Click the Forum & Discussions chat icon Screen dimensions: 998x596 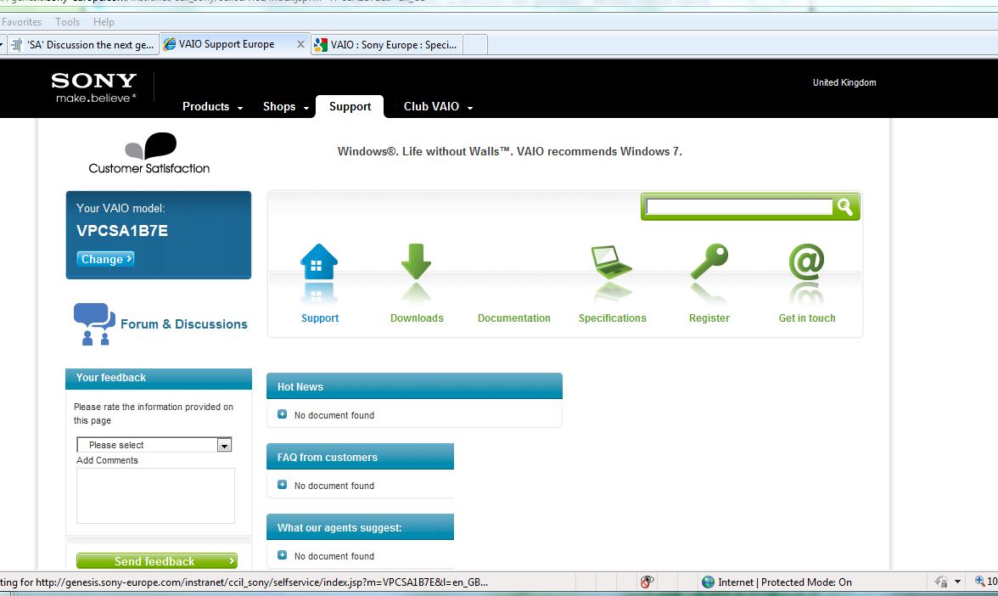94,324
